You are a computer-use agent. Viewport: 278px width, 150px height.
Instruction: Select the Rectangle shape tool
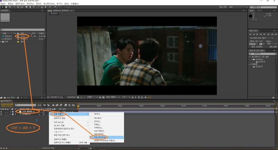click(x=27, y=7)
